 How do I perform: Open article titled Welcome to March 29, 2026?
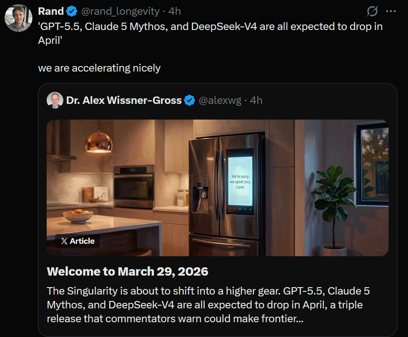pyautogui.click(x=128, y=271)
